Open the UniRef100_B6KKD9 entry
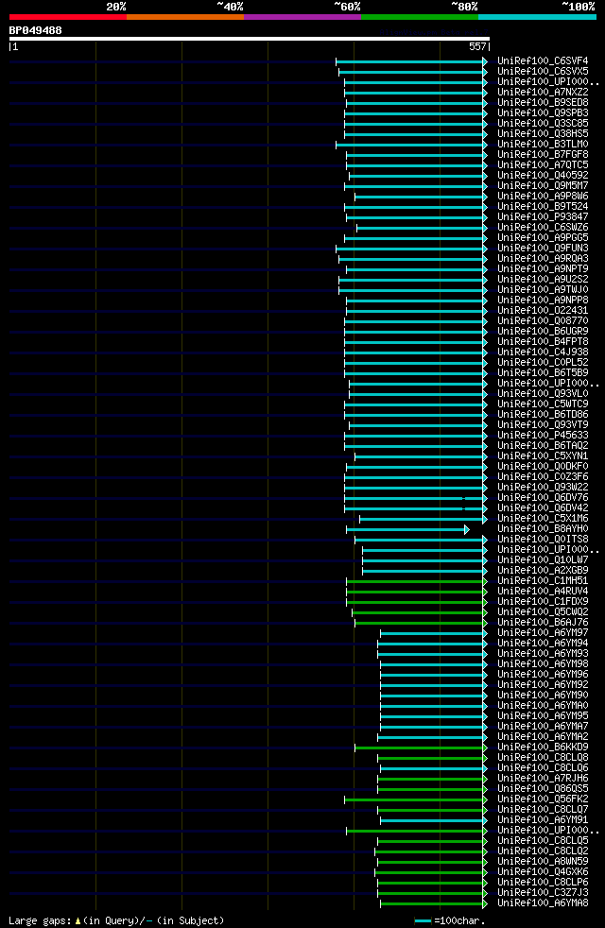This screenshot has height=928, width=605. pyautogui.click(x=543, y=748)
